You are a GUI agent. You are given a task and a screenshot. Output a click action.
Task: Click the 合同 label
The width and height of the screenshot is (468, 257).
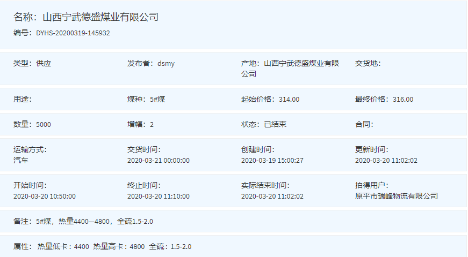coord(364,124)
